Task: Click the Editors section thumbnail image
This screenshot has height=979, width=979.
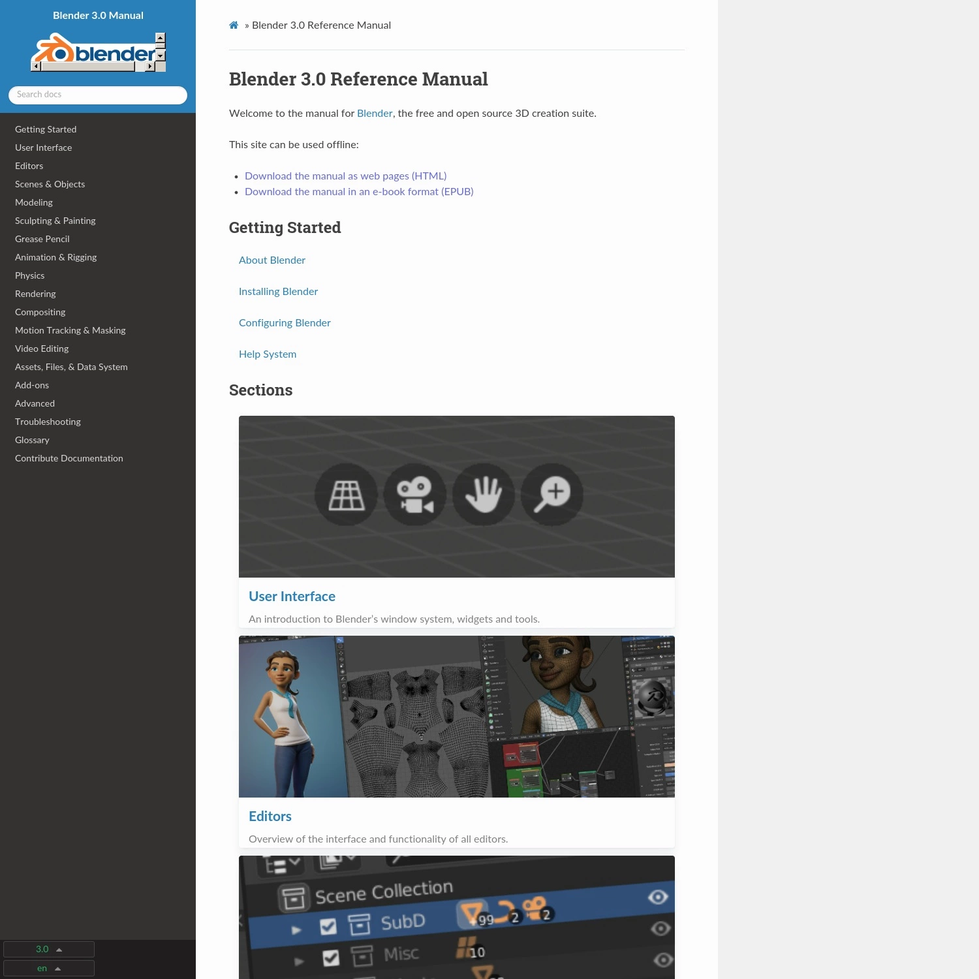Action: [457, 717]
